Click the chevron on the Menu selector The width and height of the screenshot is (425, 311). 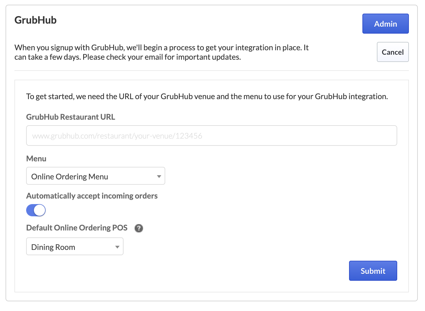pyautogui.click(x=159, y=176)
